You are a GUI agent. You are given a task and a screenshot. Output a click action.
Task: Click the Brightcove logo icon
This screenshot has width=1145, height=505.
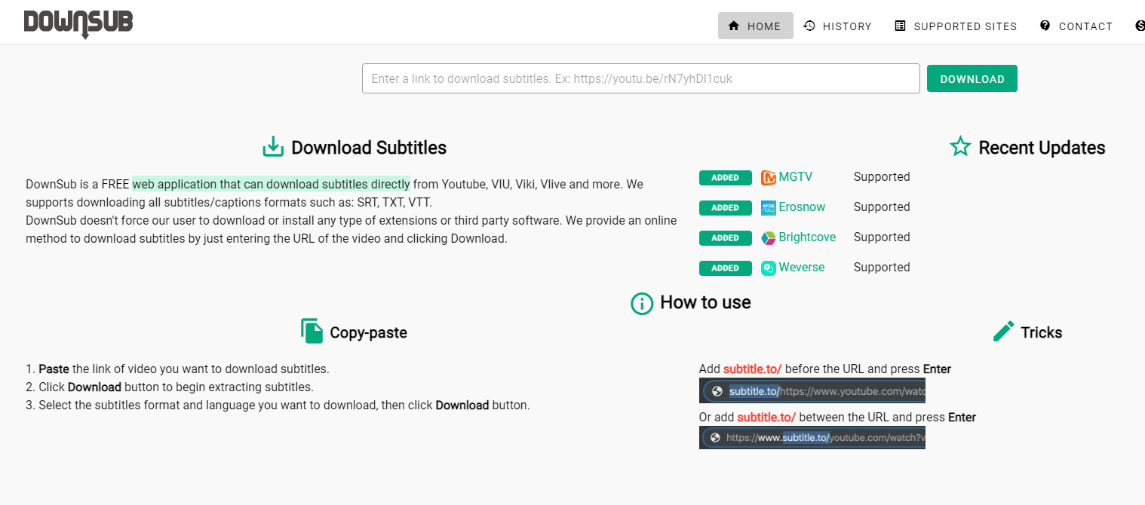pyautogui.click(x=769, y=238)
